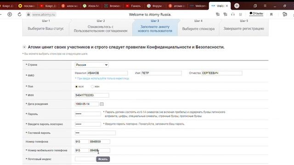Open the calendar picker next to birth date

tap(102, 104)
